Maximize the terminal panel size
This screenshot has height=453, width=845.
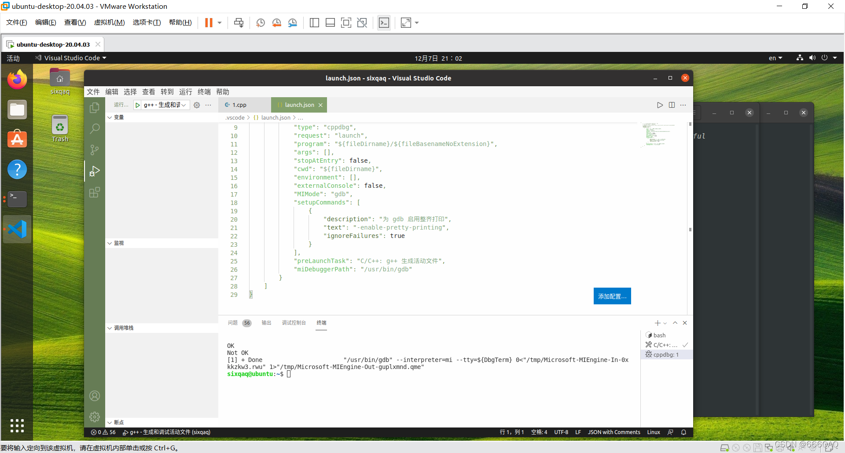[x=675, y=323]
